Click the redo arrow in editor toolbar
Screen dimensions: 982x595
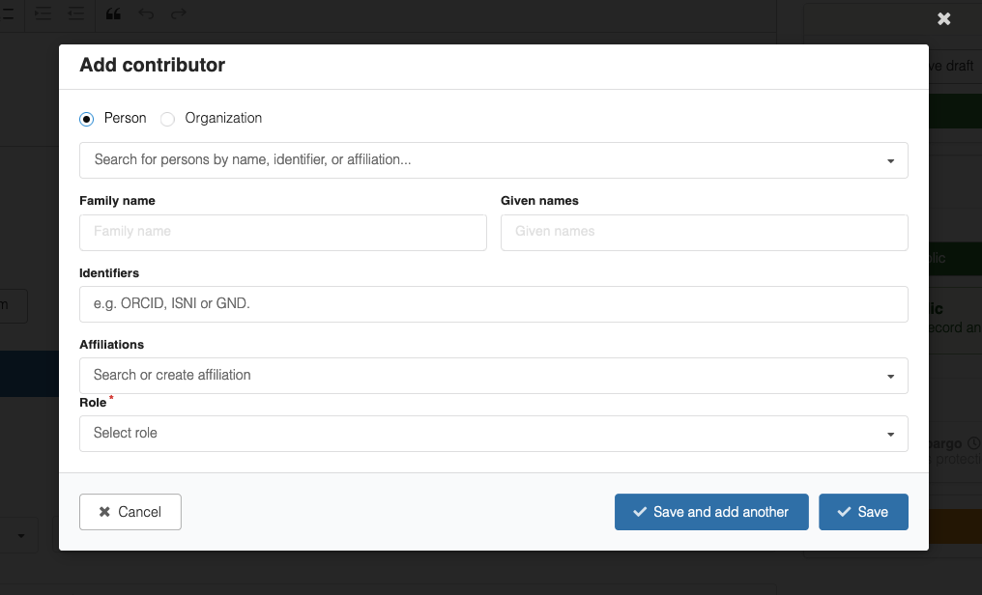(178, 14)
